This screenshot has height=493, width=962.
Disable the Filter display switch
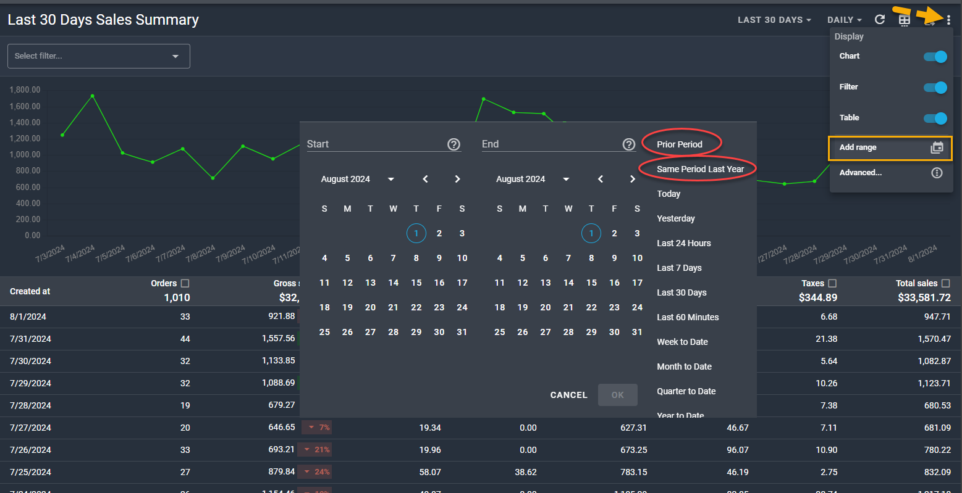pos(935,88)
